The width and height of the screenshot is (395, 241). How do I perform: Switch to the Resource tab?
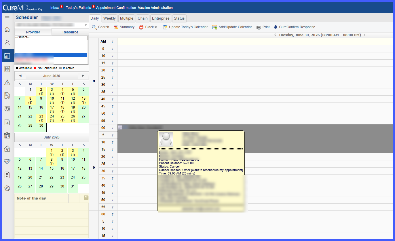click(70, 32)
